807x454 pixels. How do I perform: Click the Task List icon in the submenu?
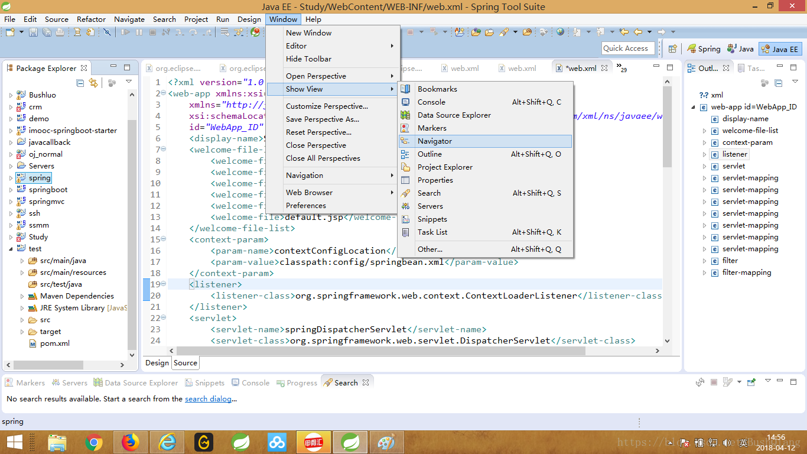pos(405,232)
